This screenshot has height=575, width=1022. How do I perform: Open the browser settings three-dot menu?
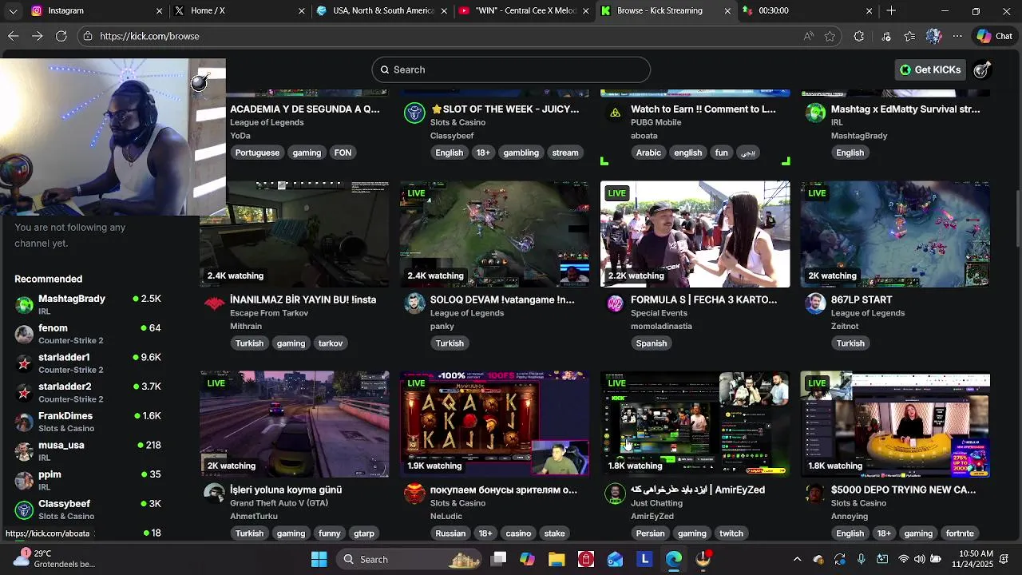click(958, 36)
